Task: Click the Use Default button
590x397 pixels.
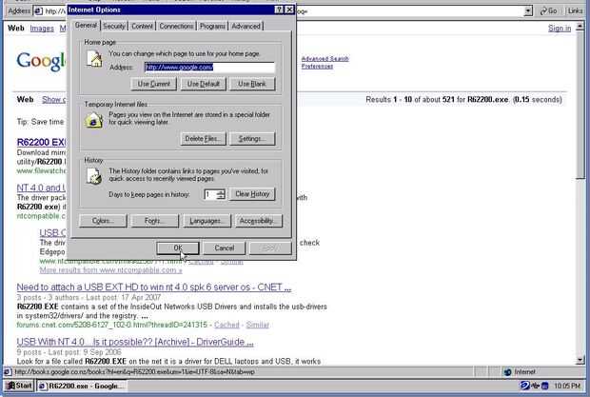Action: coord(204,84)
